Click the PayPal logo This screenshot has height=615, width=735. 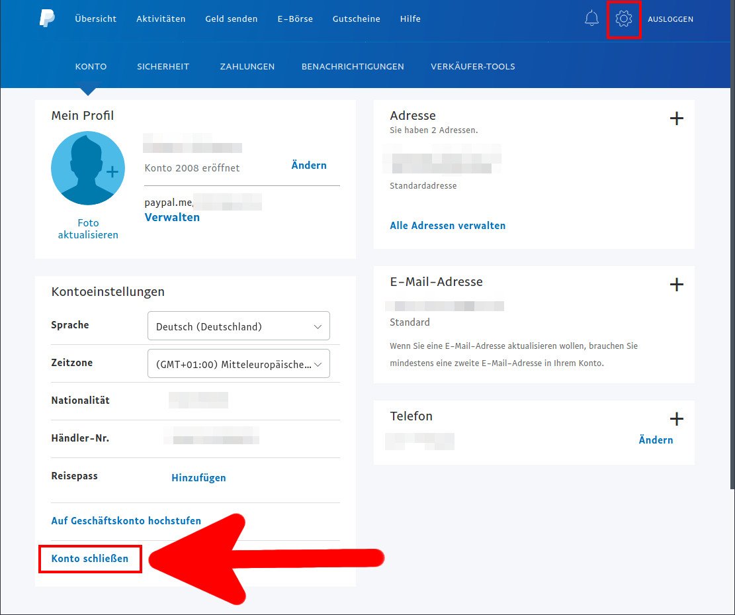46,18
